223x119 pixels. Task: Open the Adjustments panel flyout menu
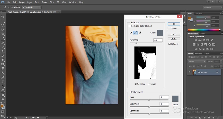click(221, 33)
